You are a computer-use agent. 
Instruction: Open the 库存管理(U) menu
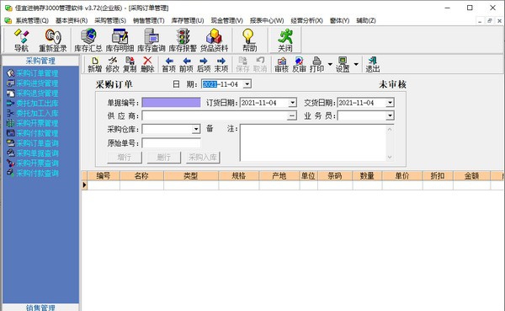click(188, 20)
